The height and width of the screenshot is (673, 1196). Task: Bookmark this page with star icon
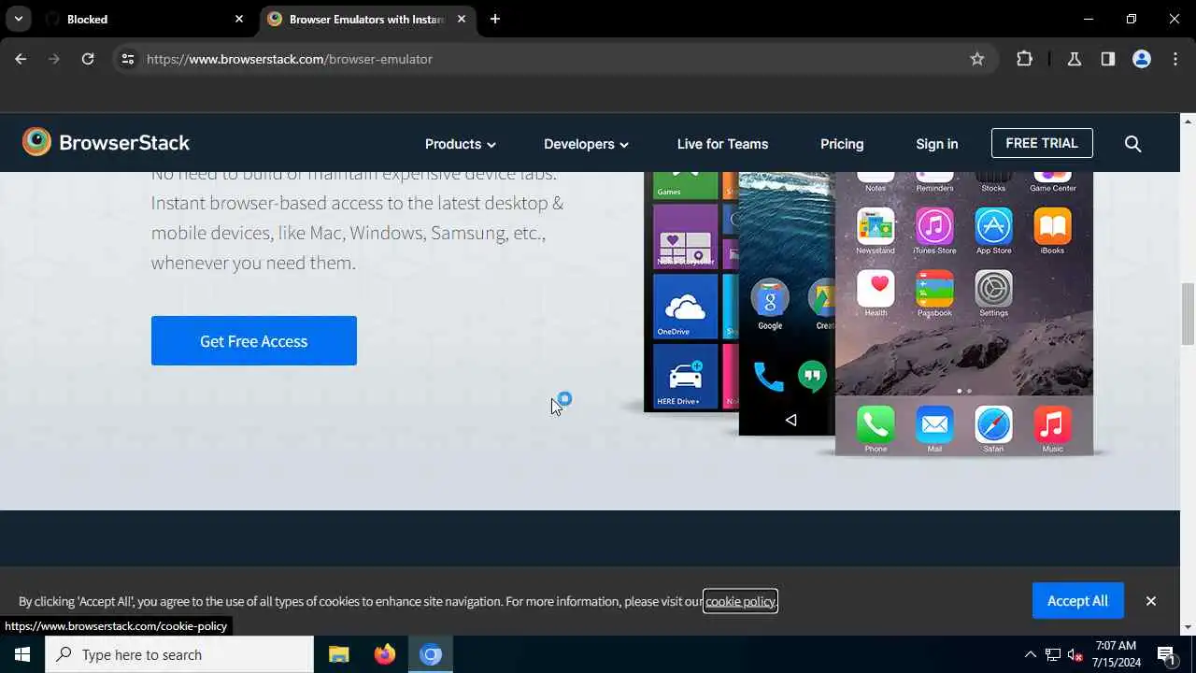pyautogui.click(x=977, y=59)
